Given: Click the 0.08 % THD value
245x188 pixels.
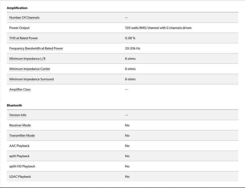Looking at the screenshot, I should [x=130, y=38].
